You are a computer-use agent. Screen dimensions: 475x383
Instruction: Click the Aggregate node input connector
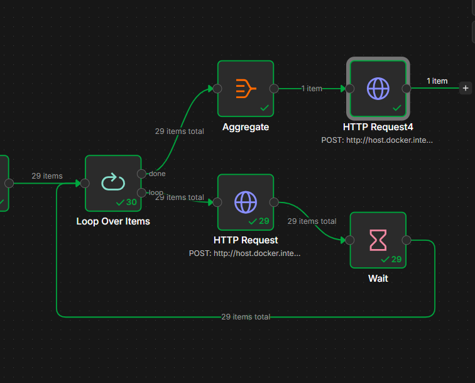[x=217, y=89]
